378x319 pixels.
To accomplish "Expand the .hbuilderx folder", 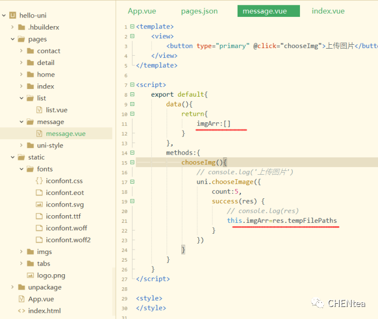I will coord(13,27).
